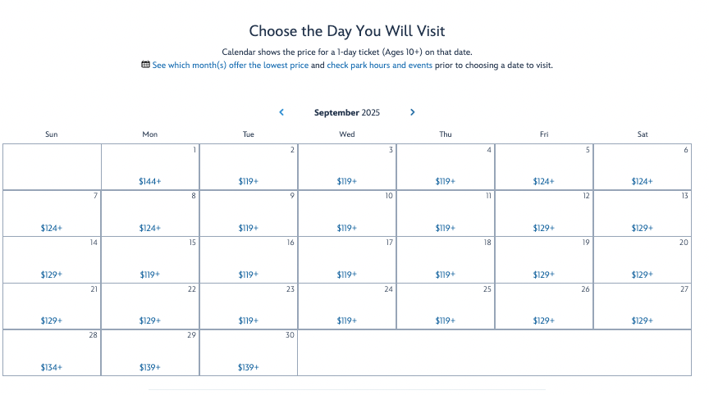Open 'check park hours and events' link
Screen dimensions: 709x395
point(379,65)
